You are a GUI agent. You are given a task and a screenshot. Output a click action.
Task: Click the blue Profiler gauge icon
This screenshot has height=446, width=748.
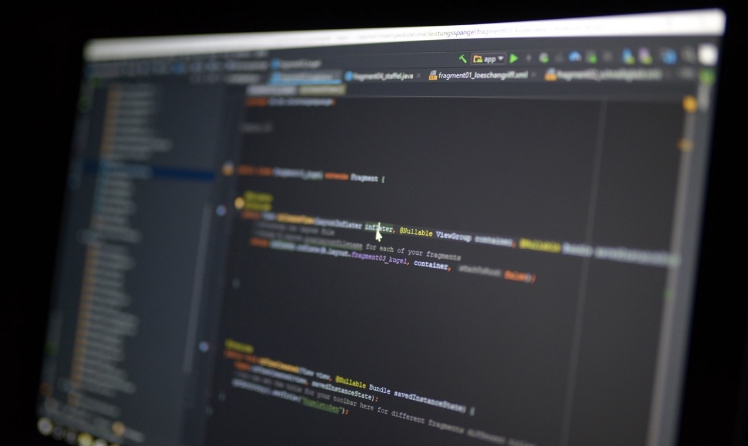pyautogui.click(x=575, y=57)
